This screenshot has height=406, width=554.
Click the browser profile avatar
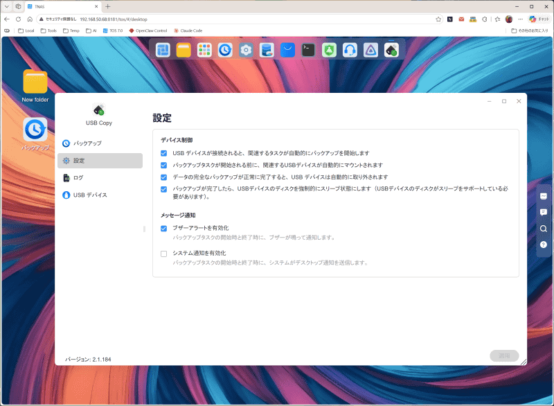tap(509, 19)
